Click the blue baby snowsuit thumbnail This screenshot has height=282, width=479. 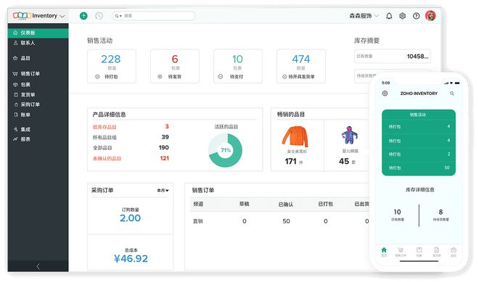350,135
